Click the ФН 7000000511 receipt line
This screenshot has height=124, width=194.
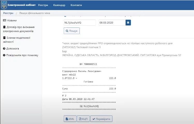pyautogui.click(x=88, y=64)
